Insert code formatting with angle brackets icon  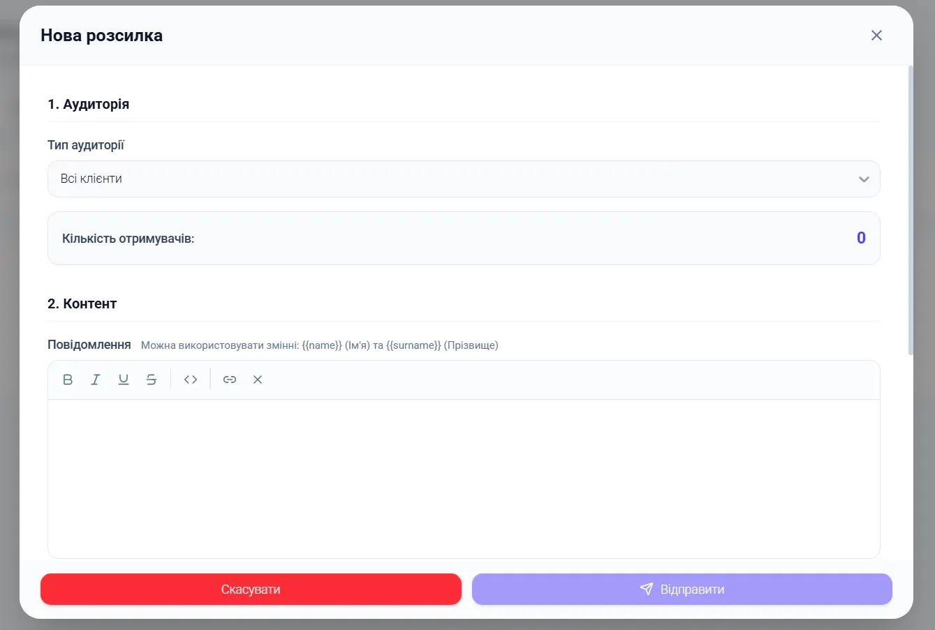[191, 380]
